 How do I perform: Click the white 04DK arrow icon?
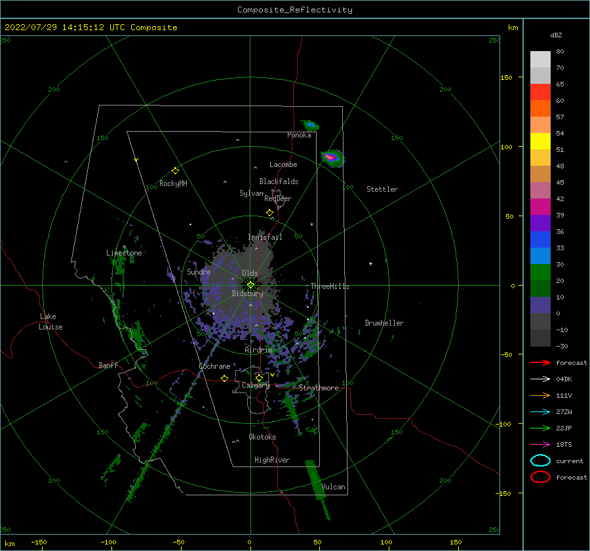540,379
